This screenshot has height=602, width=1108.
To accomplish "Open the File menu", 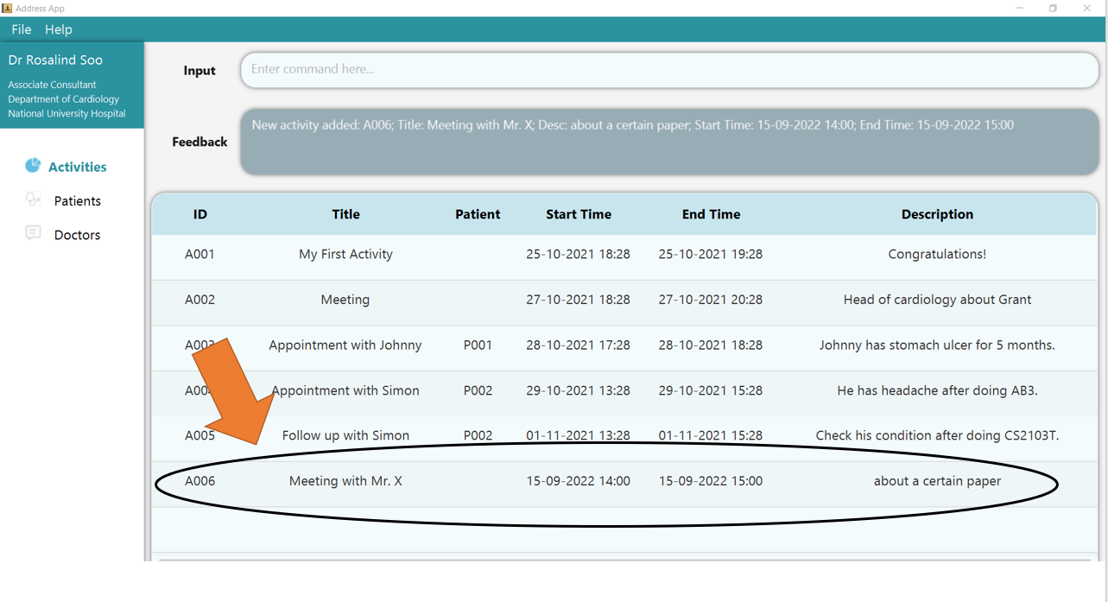I will [22, 29].
